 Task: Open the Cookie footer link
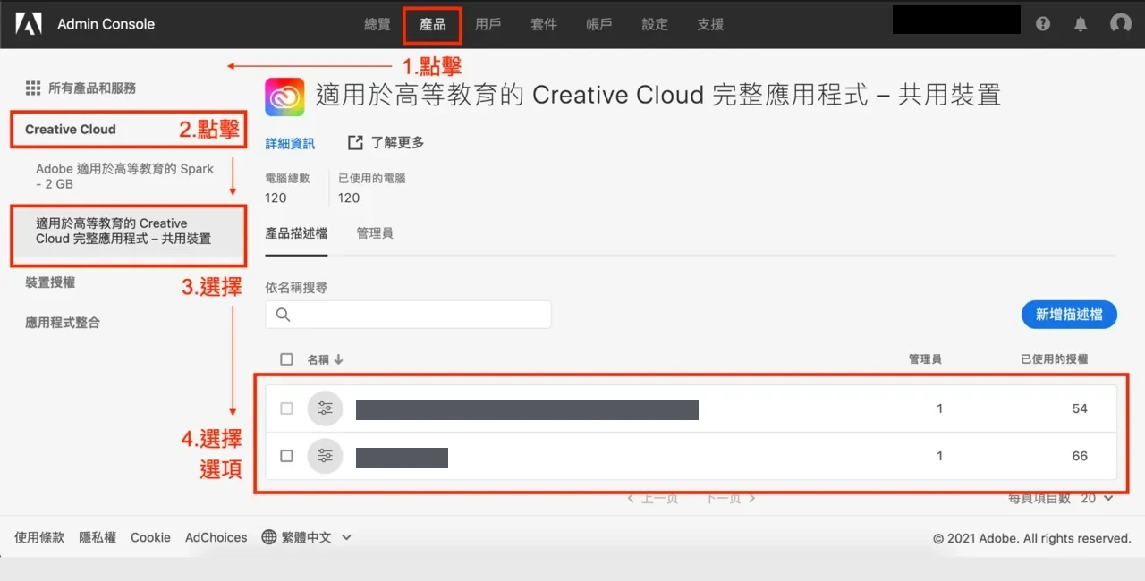coord(150,537)
